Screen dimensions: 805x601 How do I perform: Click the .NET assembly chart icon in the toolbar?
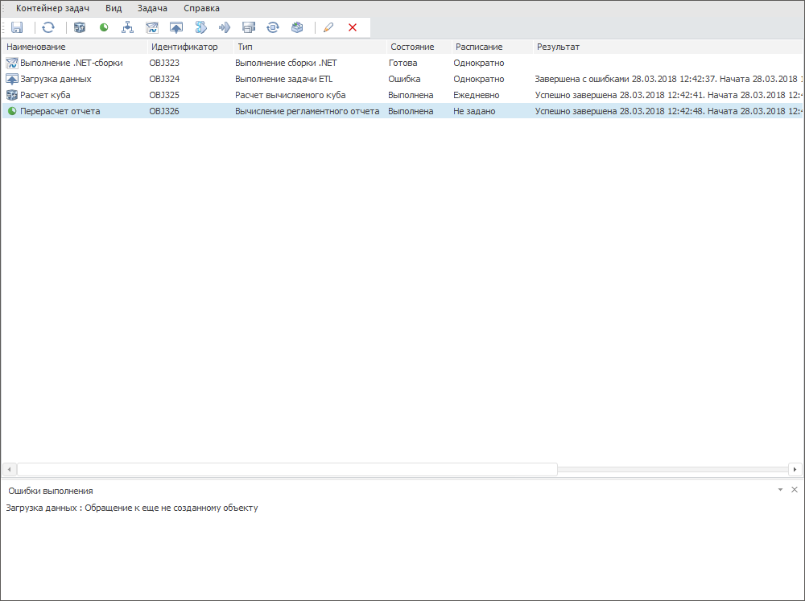click(x=152, y=27)
